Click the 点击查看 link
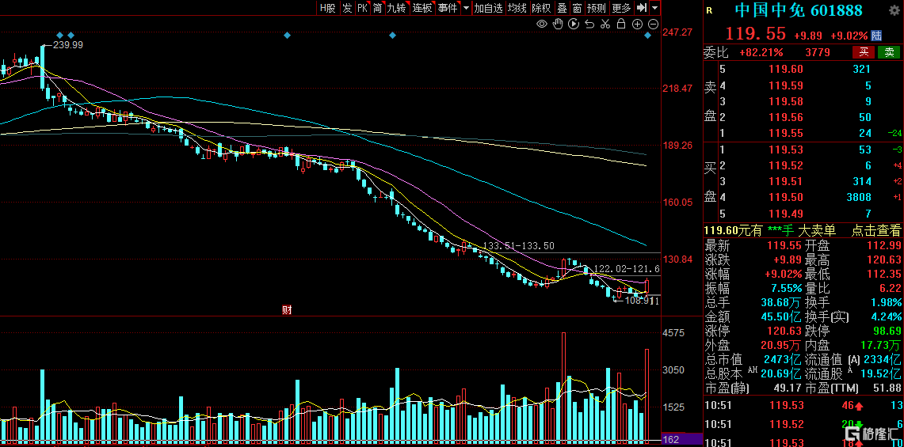Image resolution: width=904 pixels, height=447 pixels. coord(875,231)
